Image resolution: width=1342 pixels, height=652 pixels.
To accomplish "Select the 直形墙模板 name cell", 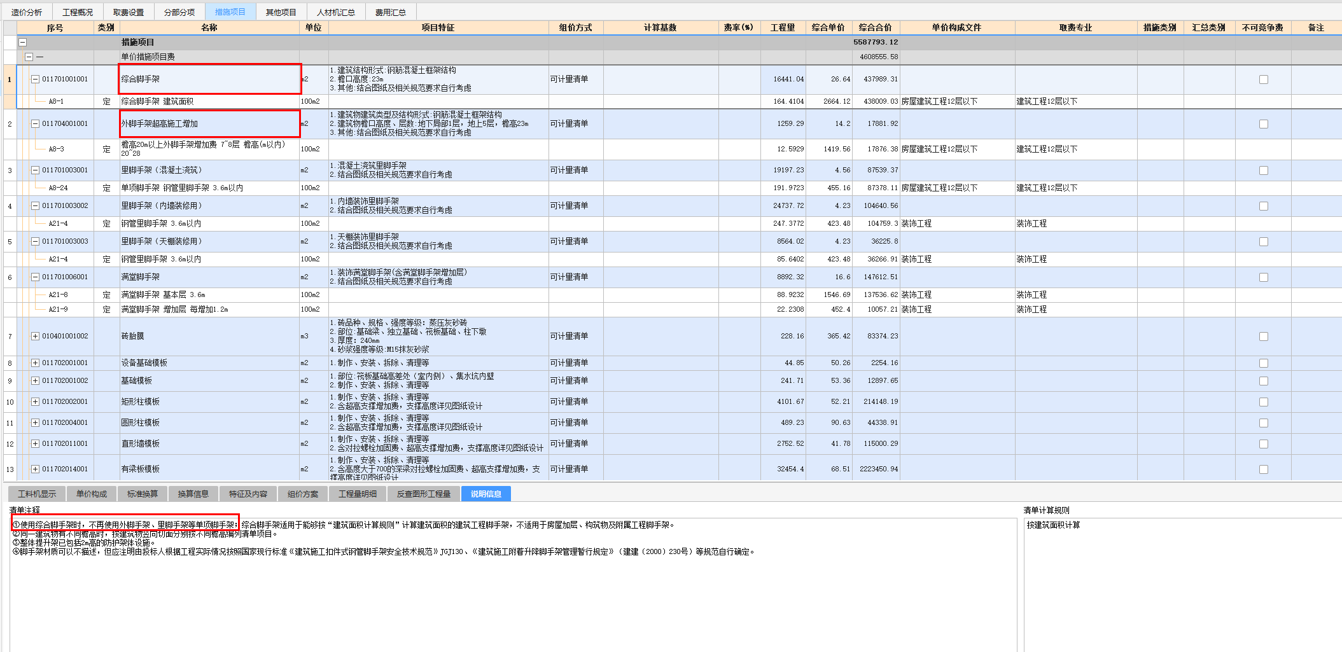I will click(209, 443).
